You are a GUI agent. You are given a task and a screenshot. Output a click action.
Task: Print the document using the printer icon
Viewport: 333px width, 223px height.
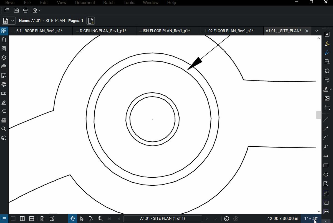26,10
